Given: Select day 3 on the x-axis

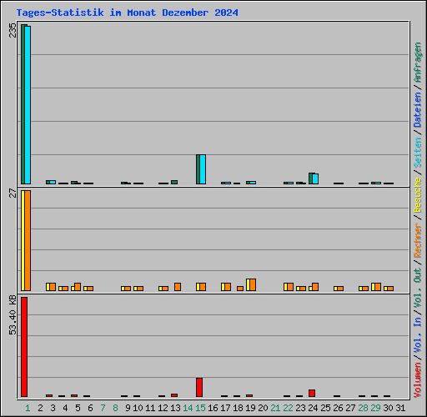Looking at the screenshot, I should pos(53,408).
